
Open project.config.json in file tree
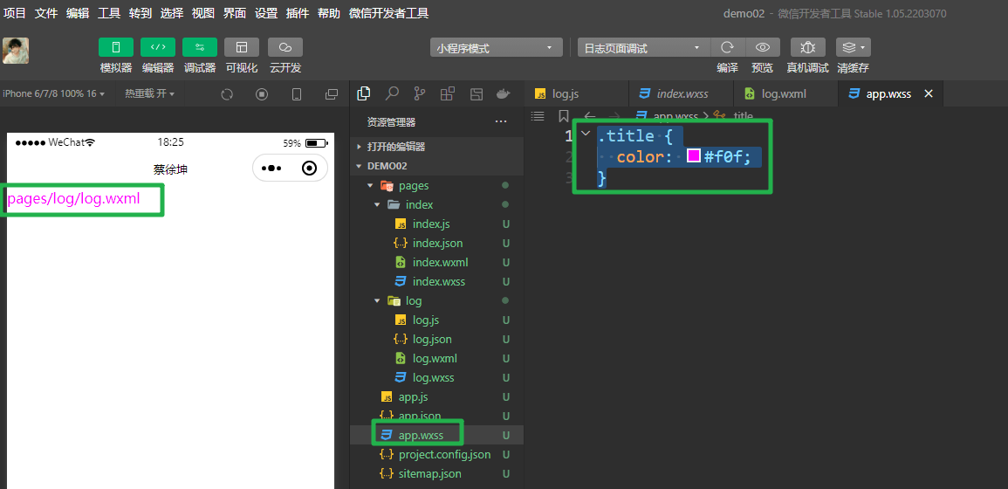tap(437, 454)
